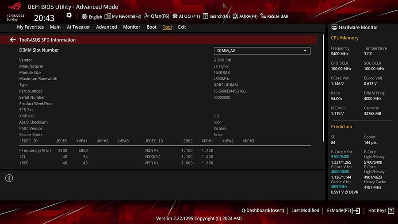Click the globe language icon

tap(84, 16)
